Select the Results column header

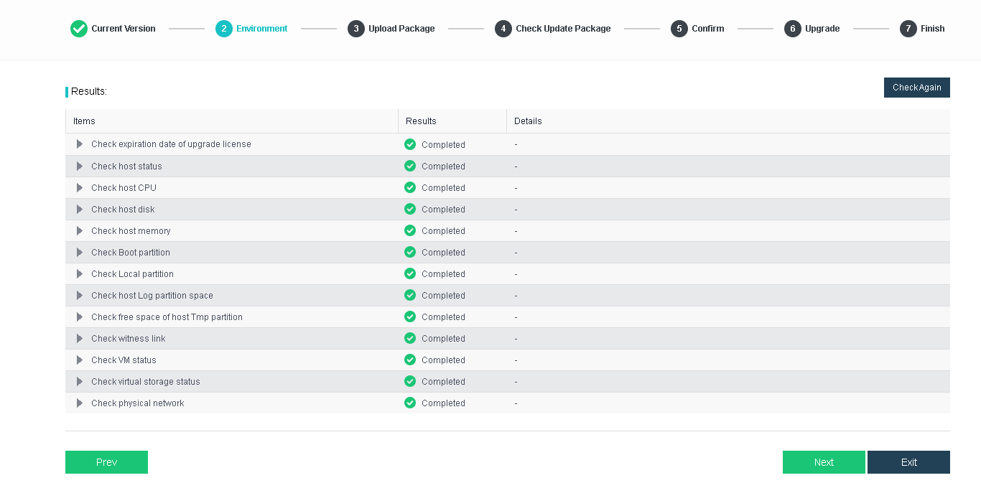[421, 121]
